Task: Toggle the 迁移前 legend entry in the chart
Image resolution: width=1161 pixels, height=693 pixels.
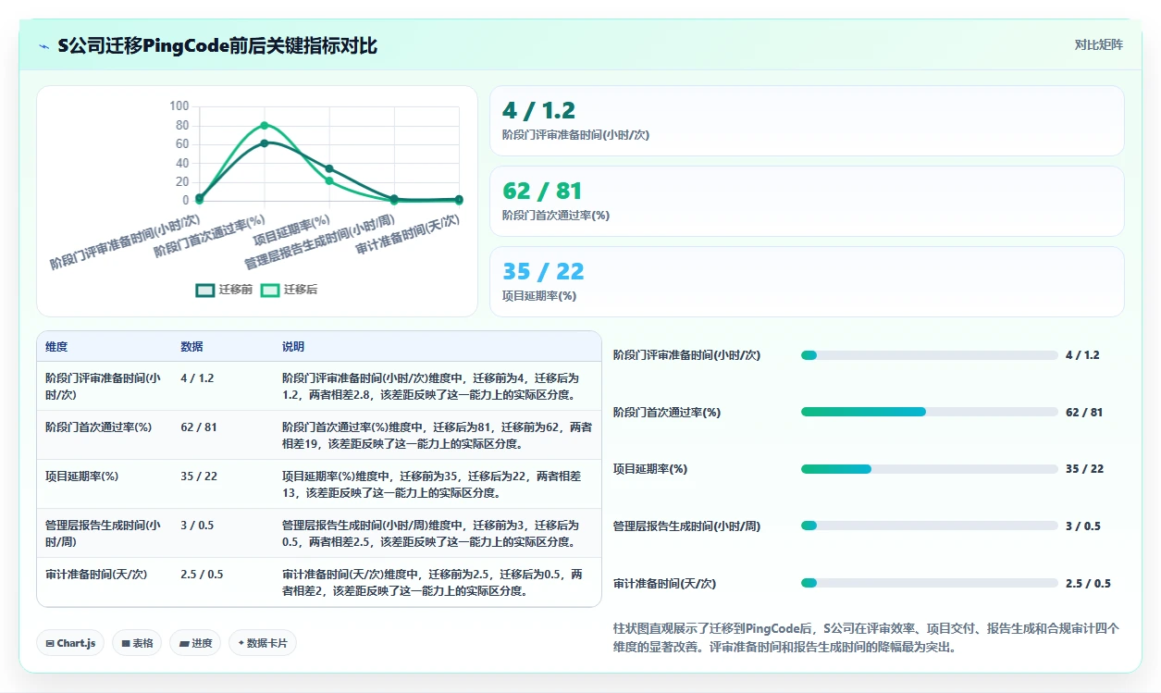Action: (224, 290)
